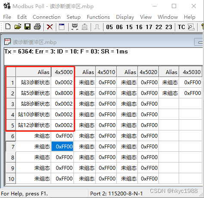Screen dimensions: 204x198
Task: Click the document icon of the mbp child window
Action: pos(7,42)
